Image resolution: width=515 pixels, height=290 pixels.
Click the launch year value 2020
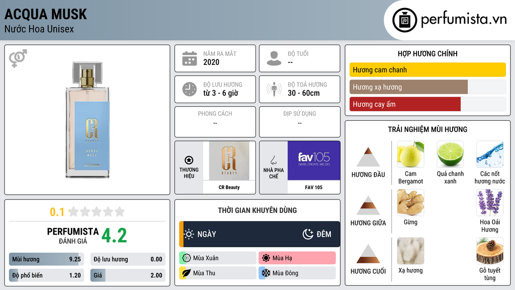[211, 62]
